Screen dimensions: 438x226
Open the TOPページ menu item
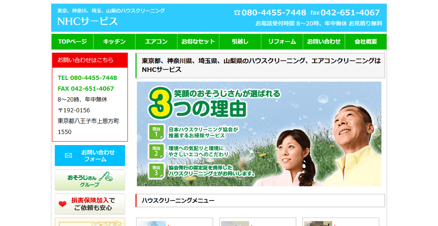tap(72, 42)
